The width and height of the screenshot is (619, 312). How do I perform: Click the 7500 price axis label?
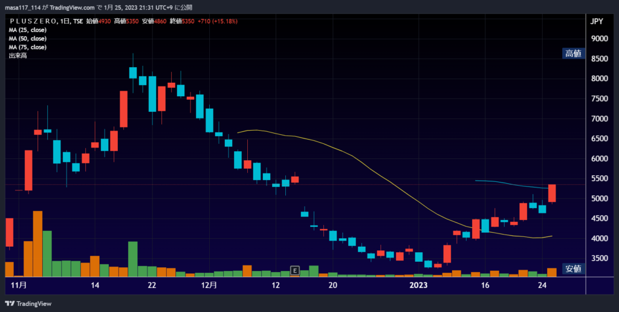[600, 99]
